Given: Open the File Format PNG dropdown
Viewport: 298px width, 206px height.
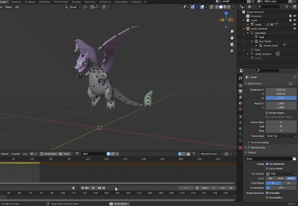Looking at the screenshot, I should click(281, 174).
